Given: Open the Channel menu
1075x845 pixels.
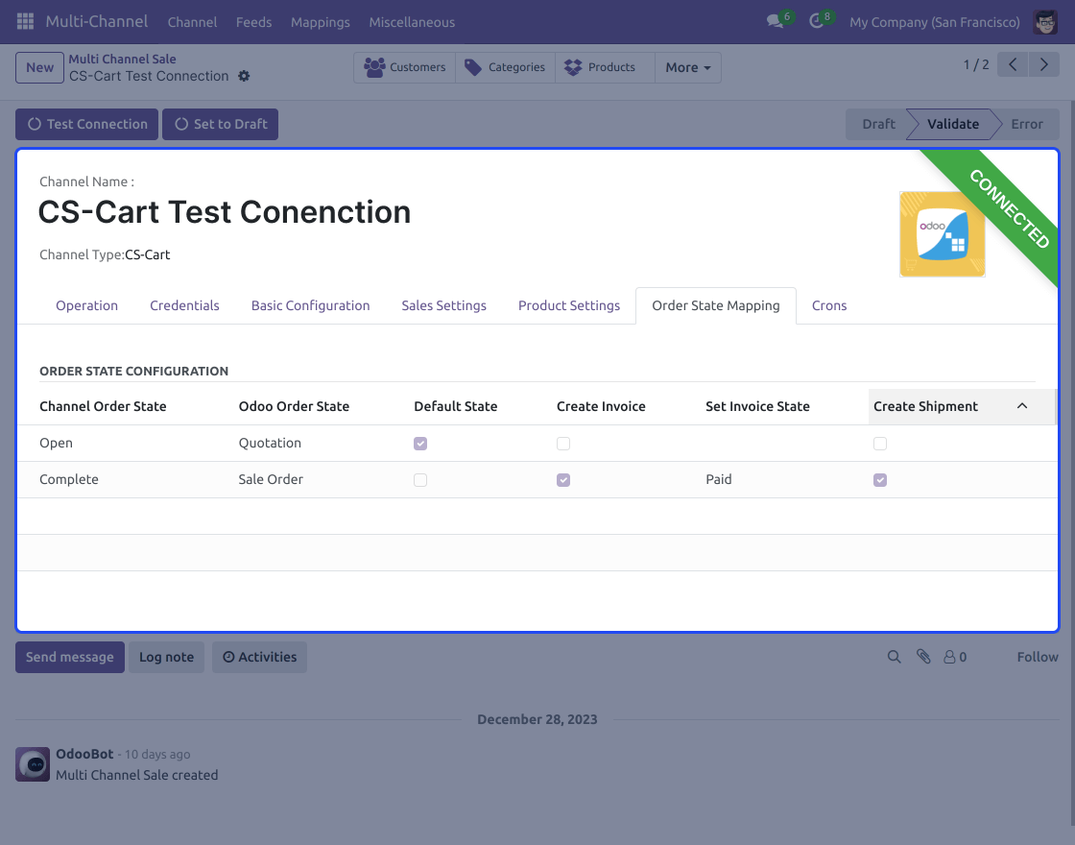Looking at the screenshot, I should coord(192,22).
